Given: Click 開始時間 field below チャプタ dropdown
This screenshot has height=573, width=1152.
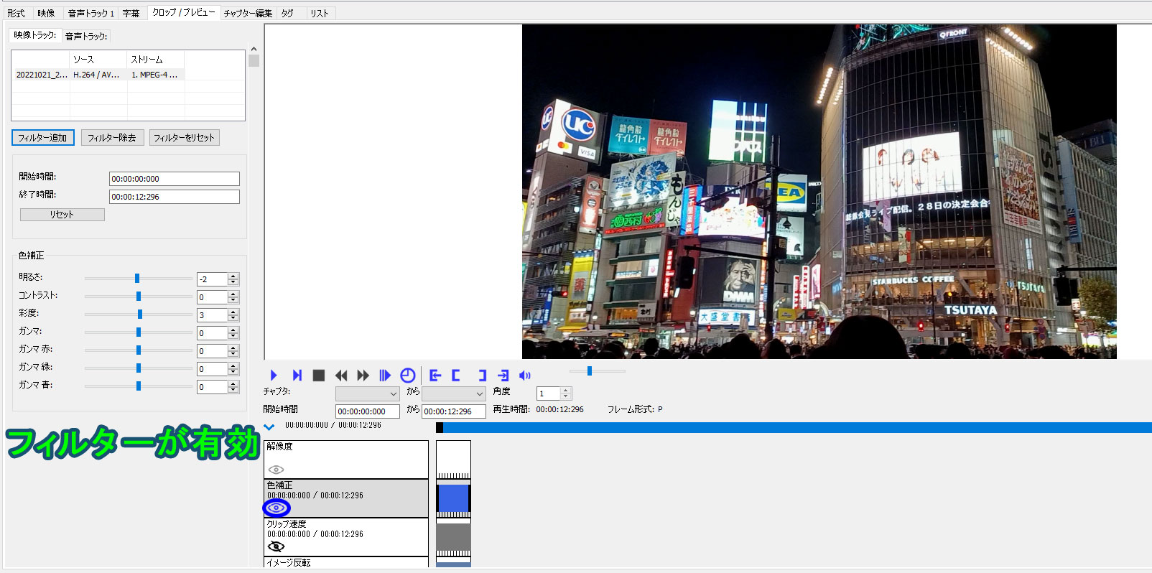Looking at the screenshot, I should [x=368, y=411].
